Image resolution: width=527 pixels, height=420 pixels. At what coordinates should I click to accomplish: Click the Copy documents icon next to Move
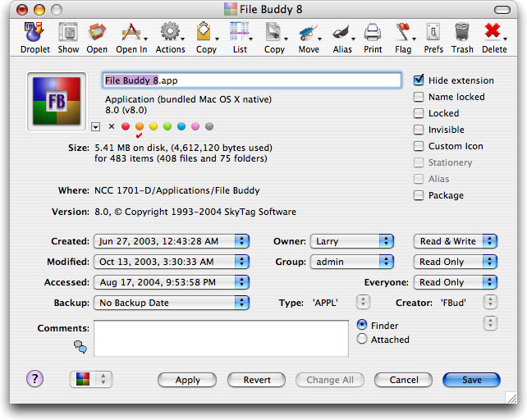(273, 32)
